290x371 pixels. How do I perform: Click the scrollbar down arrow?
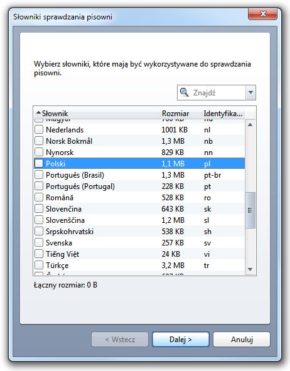click(250, 269)
